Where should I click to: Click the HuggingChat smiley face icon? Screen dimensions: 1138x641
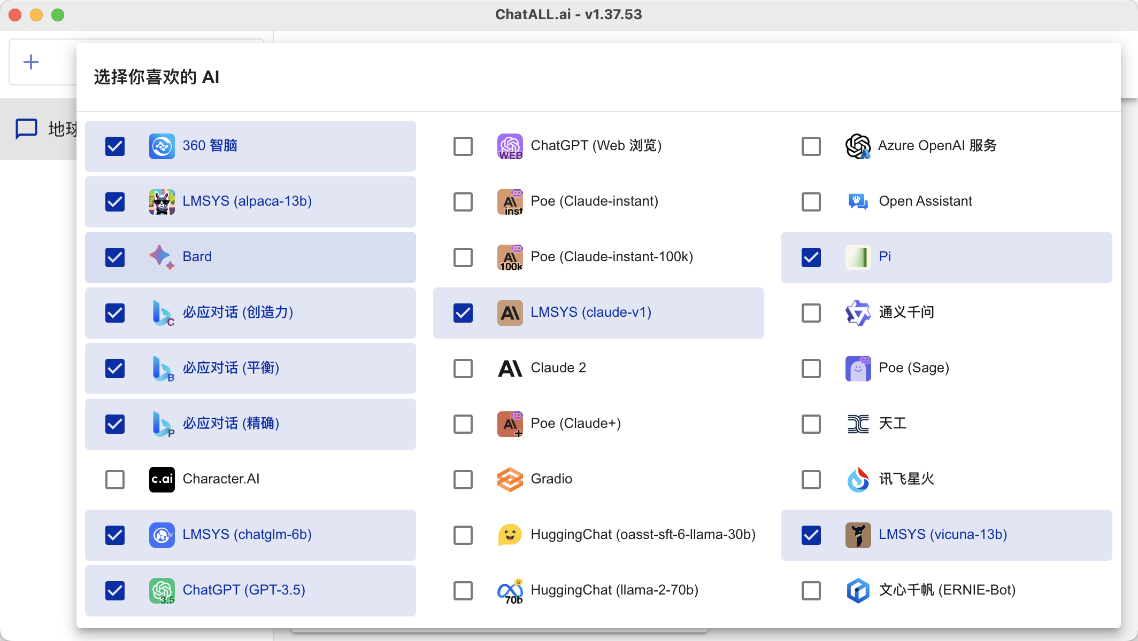coord(510,535)
